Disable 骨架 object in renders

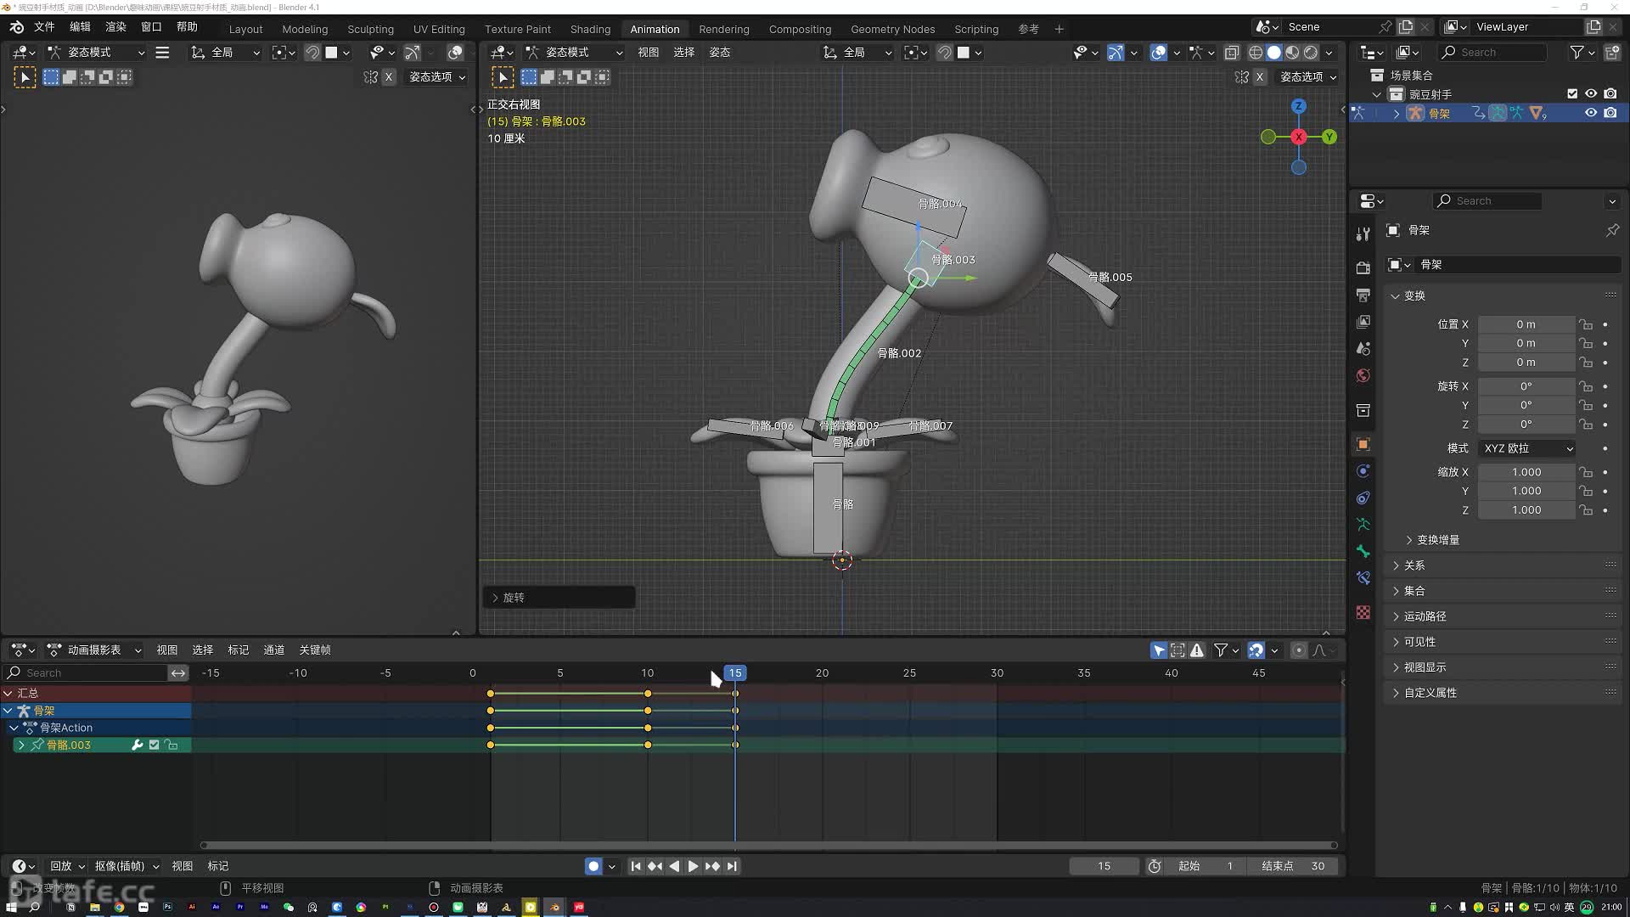[x=1610, y=113]
